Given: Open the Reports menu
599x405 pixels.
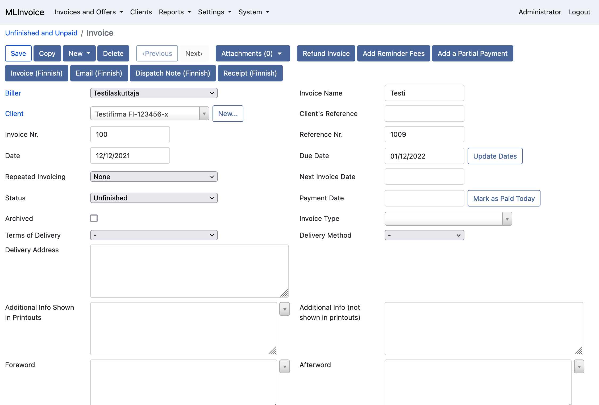Looking at the screenshot, I should [175, 12].
